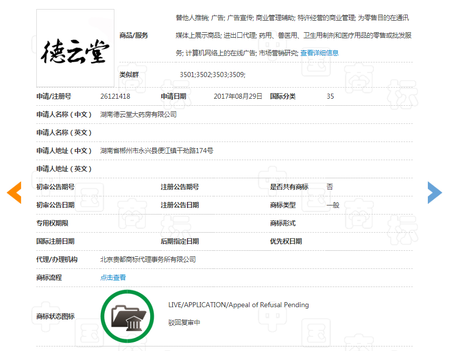Image resolution: width=449 pixels, height=351 pixels.
Task: Click the orange left arrow for previous record
Action: click(14, 192)
